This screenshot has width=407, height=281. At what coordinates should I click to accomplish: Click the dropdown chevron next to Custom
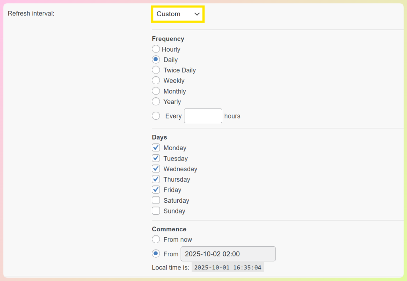pos(197,14)
